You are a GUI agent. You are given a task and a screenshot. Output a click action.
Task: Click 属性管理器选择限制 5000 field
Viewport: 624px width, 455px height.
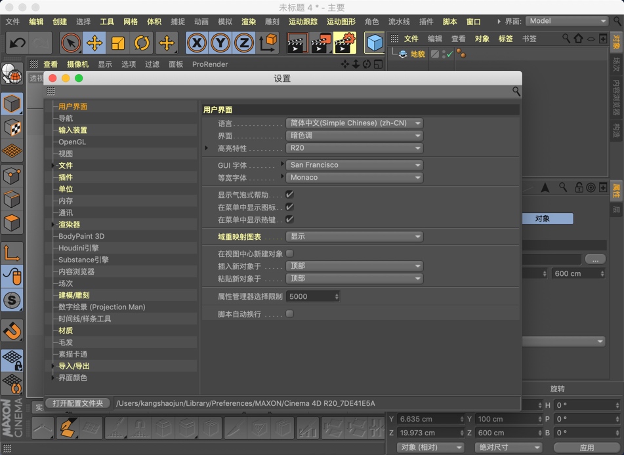pyautogui.click(x=313, y=296)
